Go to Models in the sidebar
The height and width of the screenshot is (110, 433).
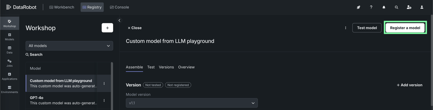coord(9,37)
